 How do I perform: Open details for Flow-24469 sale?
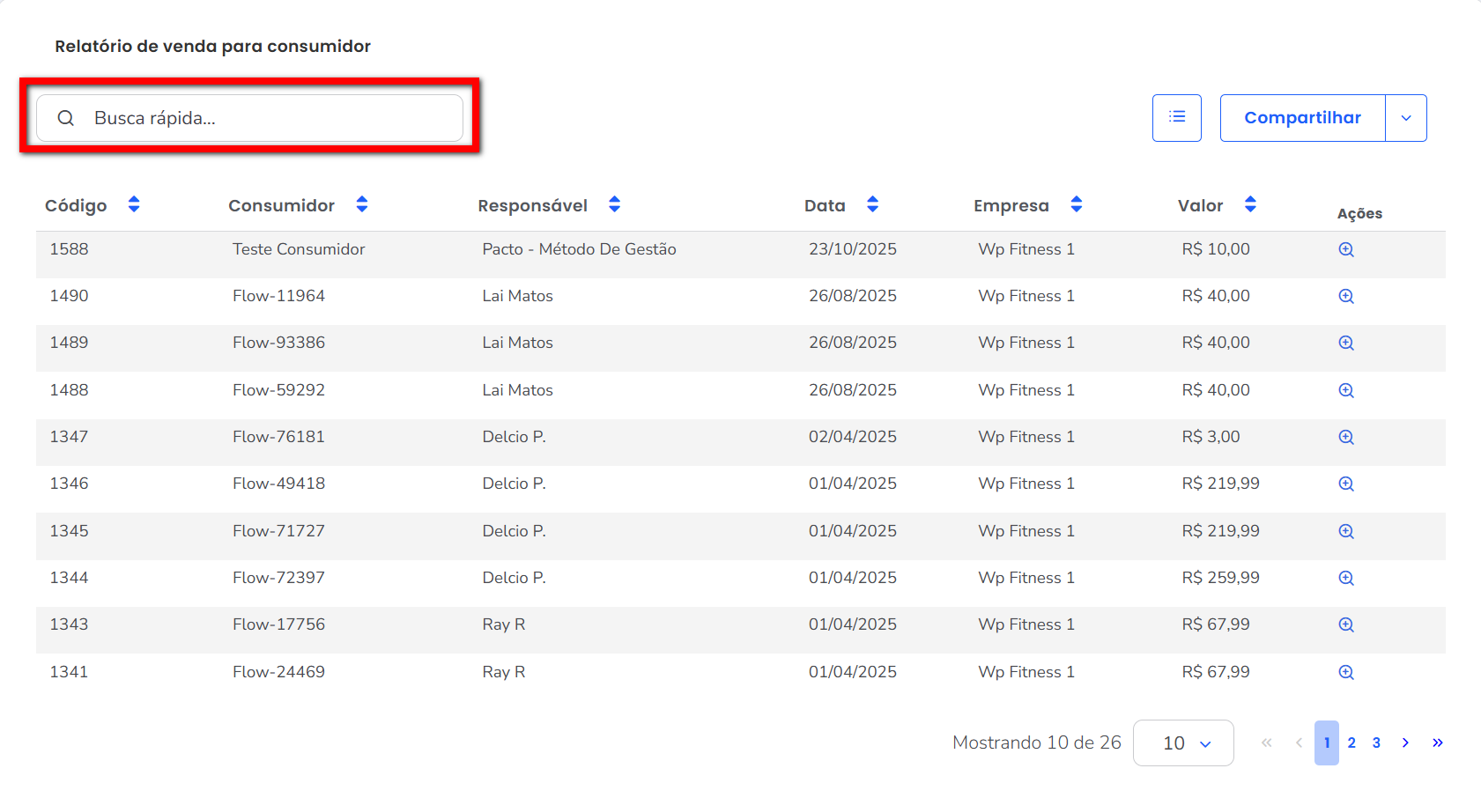pos(1346,672)
